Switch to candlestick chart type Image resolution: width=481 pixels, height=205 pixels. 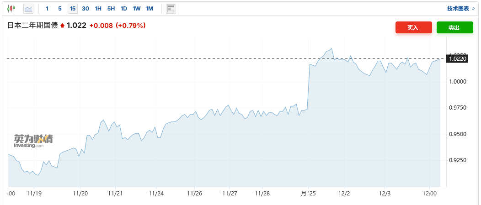(11, 8)
